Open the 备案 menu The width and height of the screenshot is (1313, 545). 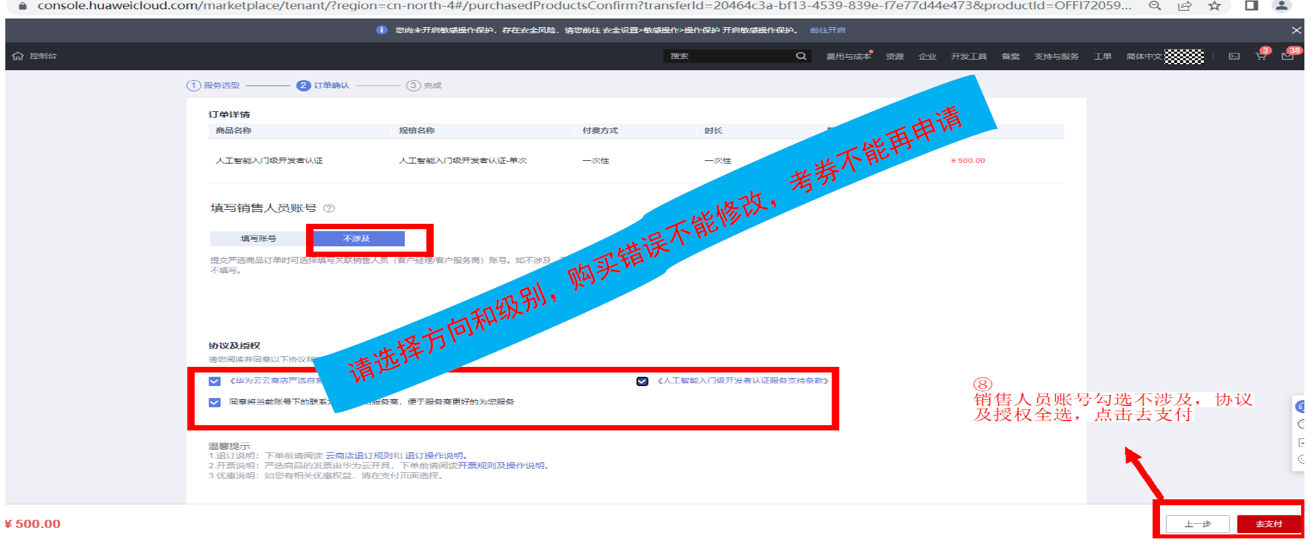[x=1010, y=56]
